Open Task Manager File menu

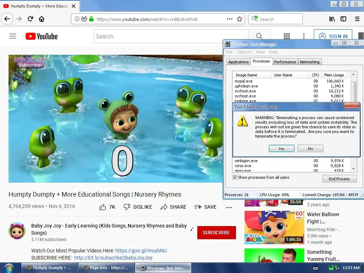[229, 52]
